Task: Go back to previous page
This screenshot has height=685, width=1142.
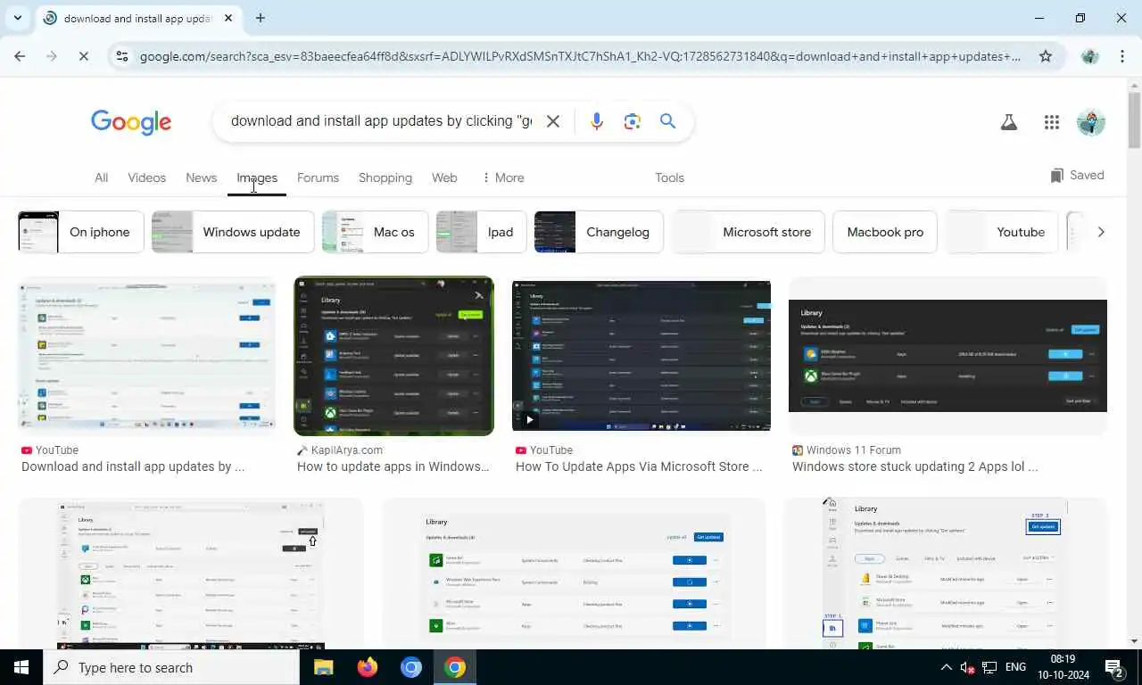Action: pos(20,56)
